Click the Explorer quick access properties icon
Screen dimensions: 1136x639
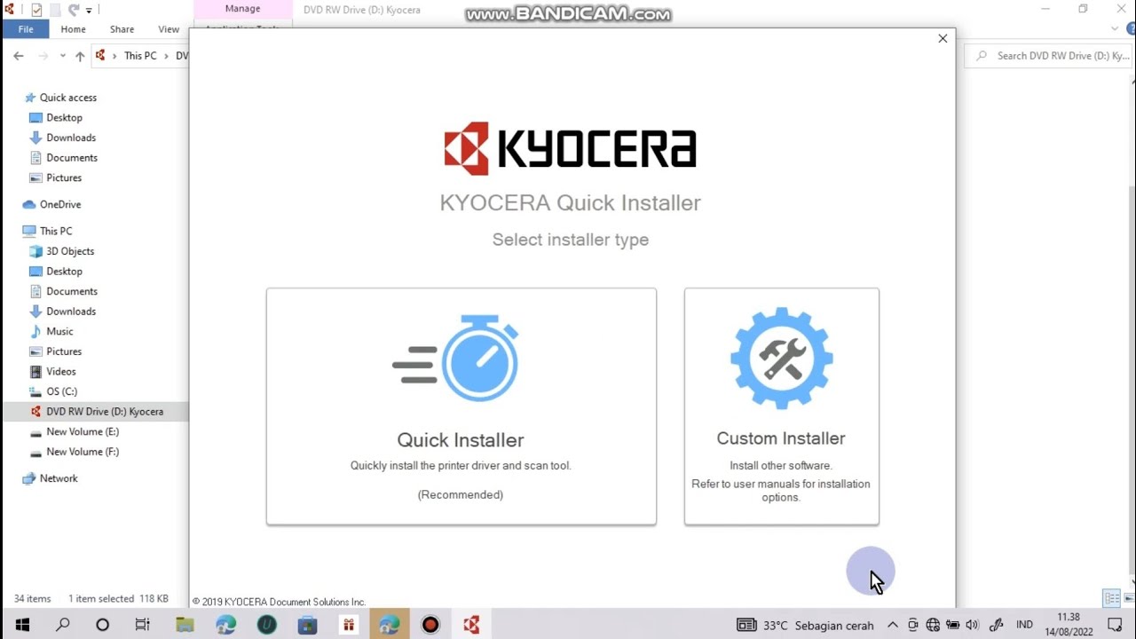point(36,10)
